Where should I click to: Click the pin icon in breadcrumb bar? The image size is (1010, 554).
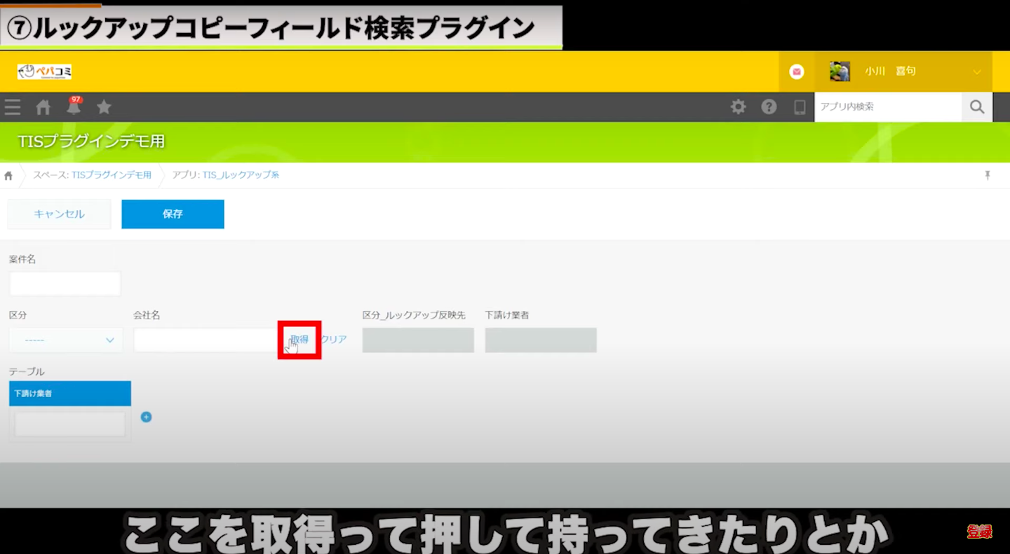[987, 175]
